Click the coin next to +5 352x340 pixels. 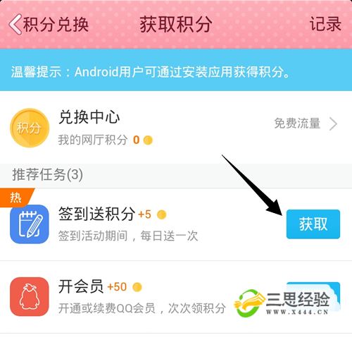[161, 214]
